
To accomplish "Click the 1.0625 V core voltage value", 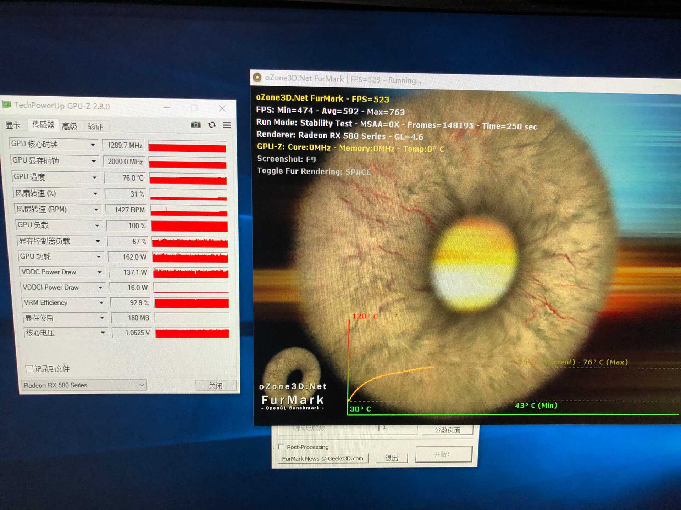I will (x=132, y=333).
